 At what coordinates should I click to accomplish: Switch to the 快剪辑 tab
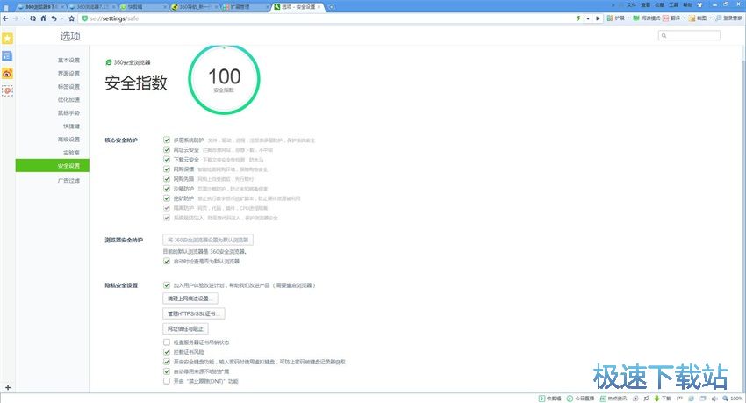[x=142, y=7]
